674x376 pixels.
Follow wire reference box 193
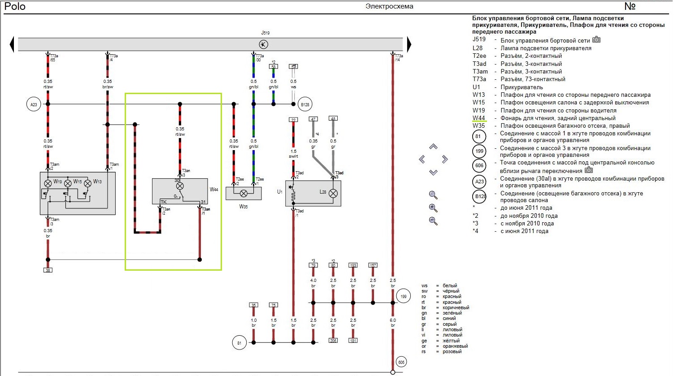(353, 265)
